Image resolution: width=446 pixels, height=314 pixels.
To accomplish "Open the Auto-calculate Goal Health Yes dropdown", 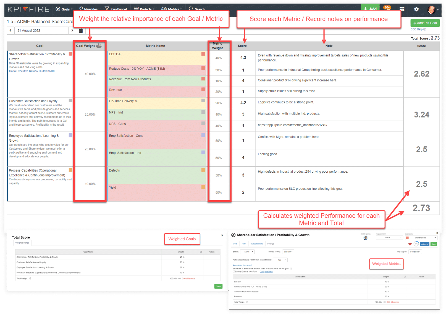I will point(280,260).
